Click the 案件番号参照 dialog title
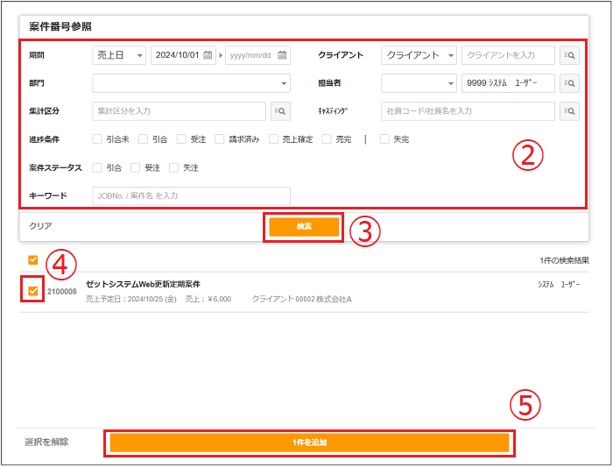The width and height of the screenshot is (613, 468). coord(60,26)
